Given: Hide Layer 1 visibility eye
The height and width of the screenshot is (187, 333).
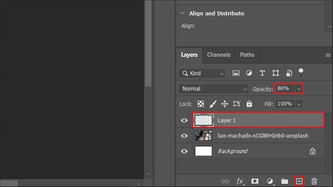Looking at the screenshot, I should point(184,120).
